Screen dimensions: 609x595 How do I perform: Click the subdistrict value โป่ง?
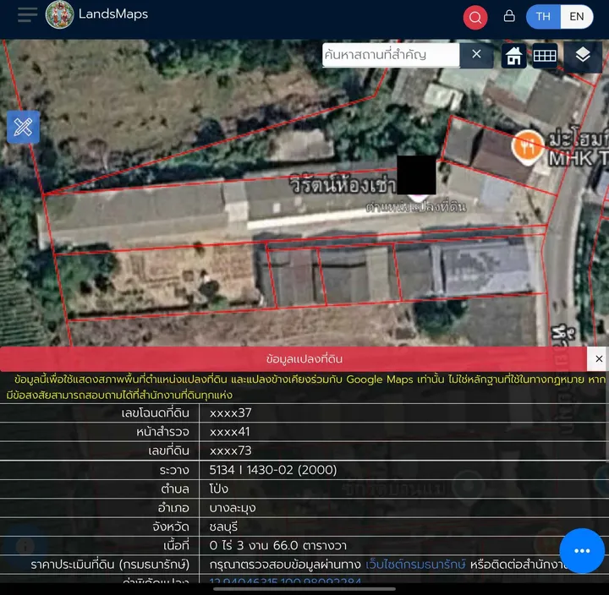219,489
